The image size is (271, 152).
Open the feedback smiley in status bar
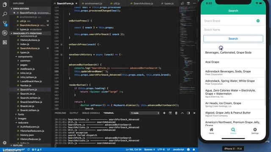188,149
